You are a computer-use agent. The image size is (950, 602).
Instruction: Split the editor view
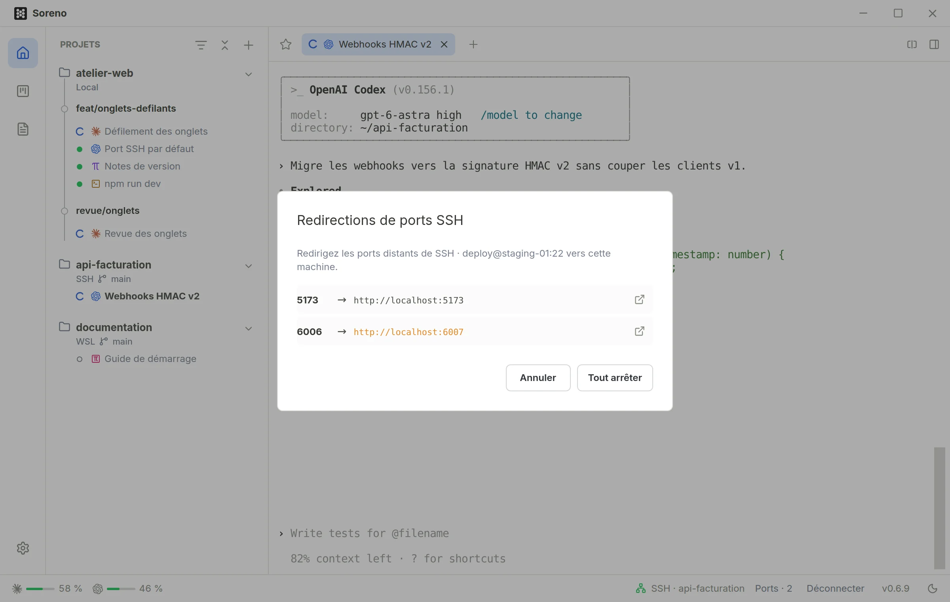[912, 44]
